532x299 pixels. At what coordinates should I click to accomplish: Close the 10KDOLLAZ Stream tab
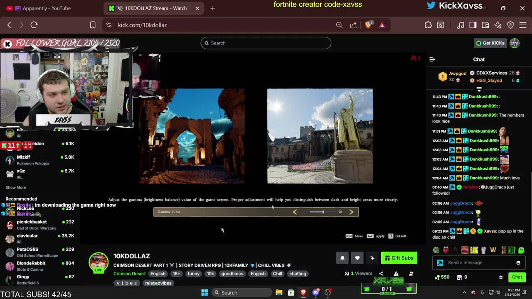click(x=197, y=8)
